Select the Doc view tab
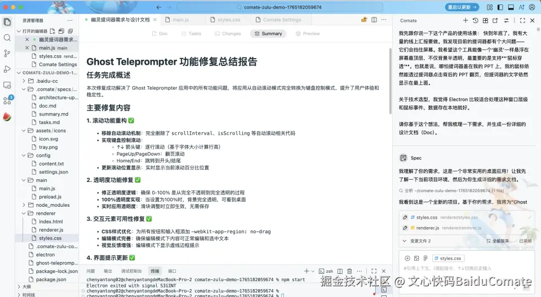Image resolution: width=541 pixels, height=297 pixels. 159,33
